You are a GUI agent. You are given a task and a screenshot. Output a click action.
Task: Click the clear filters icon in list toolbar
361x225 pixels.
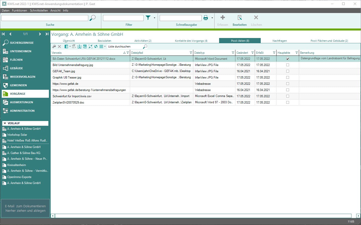pyautogui.click(x=74, y=46)
